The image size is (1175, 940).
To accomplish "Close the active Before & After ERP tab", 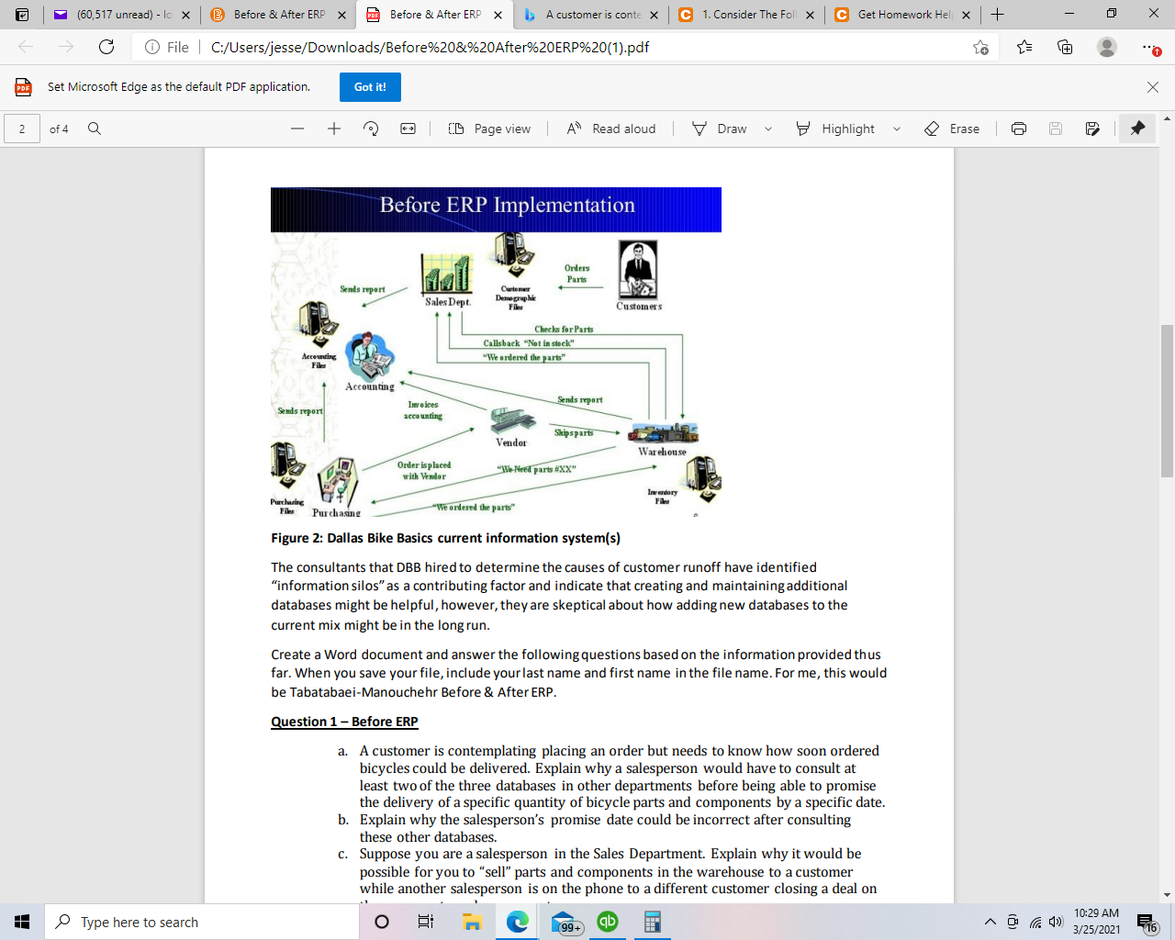I will click(x=498, y=15).
